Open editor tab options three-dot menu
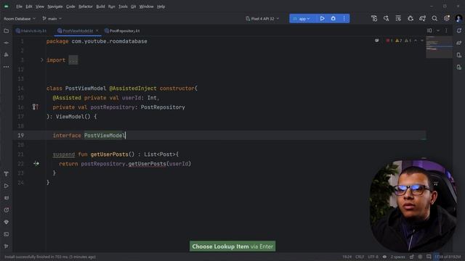Screen dimensions: 465x261 [x=446, y=30]
